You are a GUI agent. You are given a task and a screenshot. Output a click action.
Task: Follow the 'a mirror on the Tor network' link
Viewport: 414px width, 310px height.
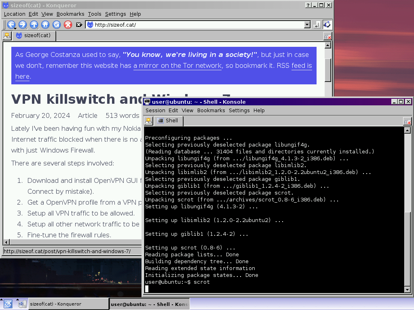177,65
